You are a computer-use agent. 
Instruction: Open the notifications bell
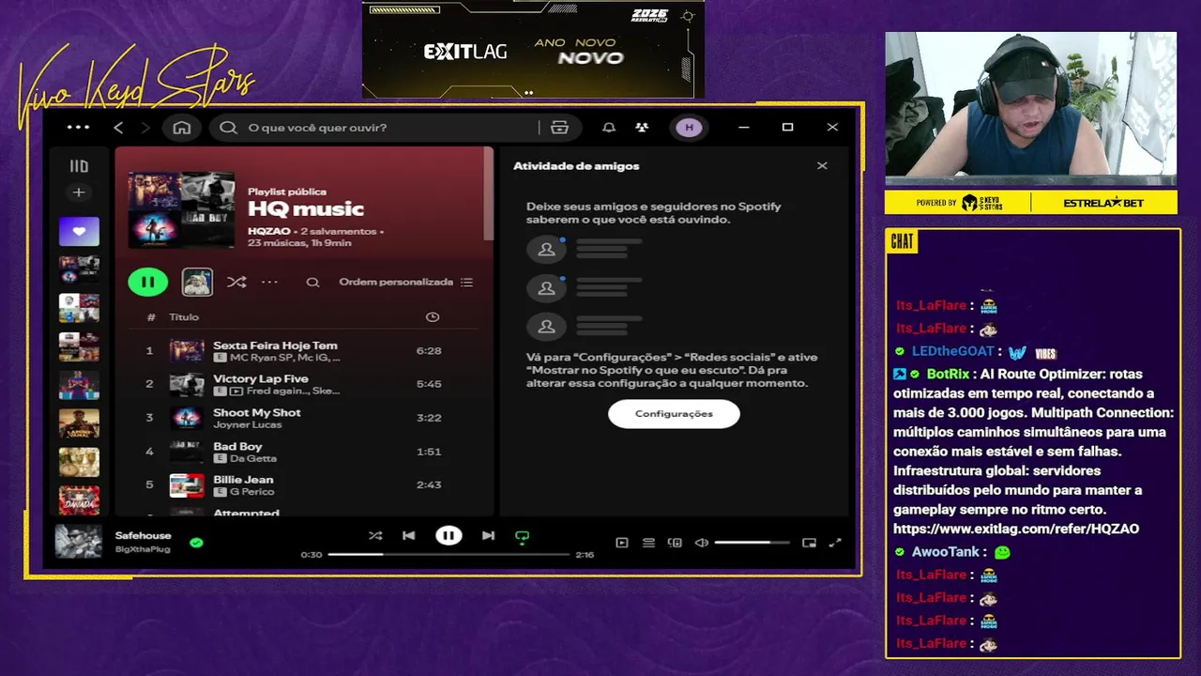pyautogui.click(x=609, y=128)
